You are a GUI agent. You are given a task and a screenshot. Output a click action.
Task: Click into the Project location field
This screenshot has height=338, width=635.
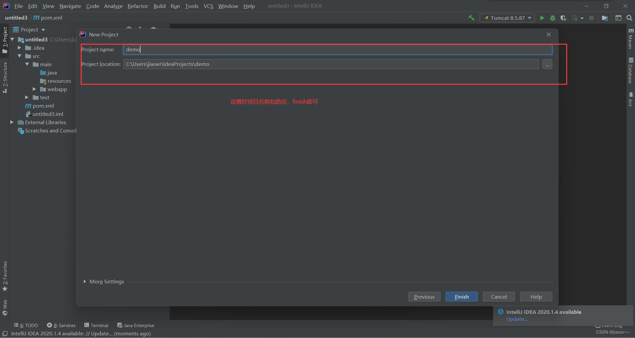pos(331,64)
